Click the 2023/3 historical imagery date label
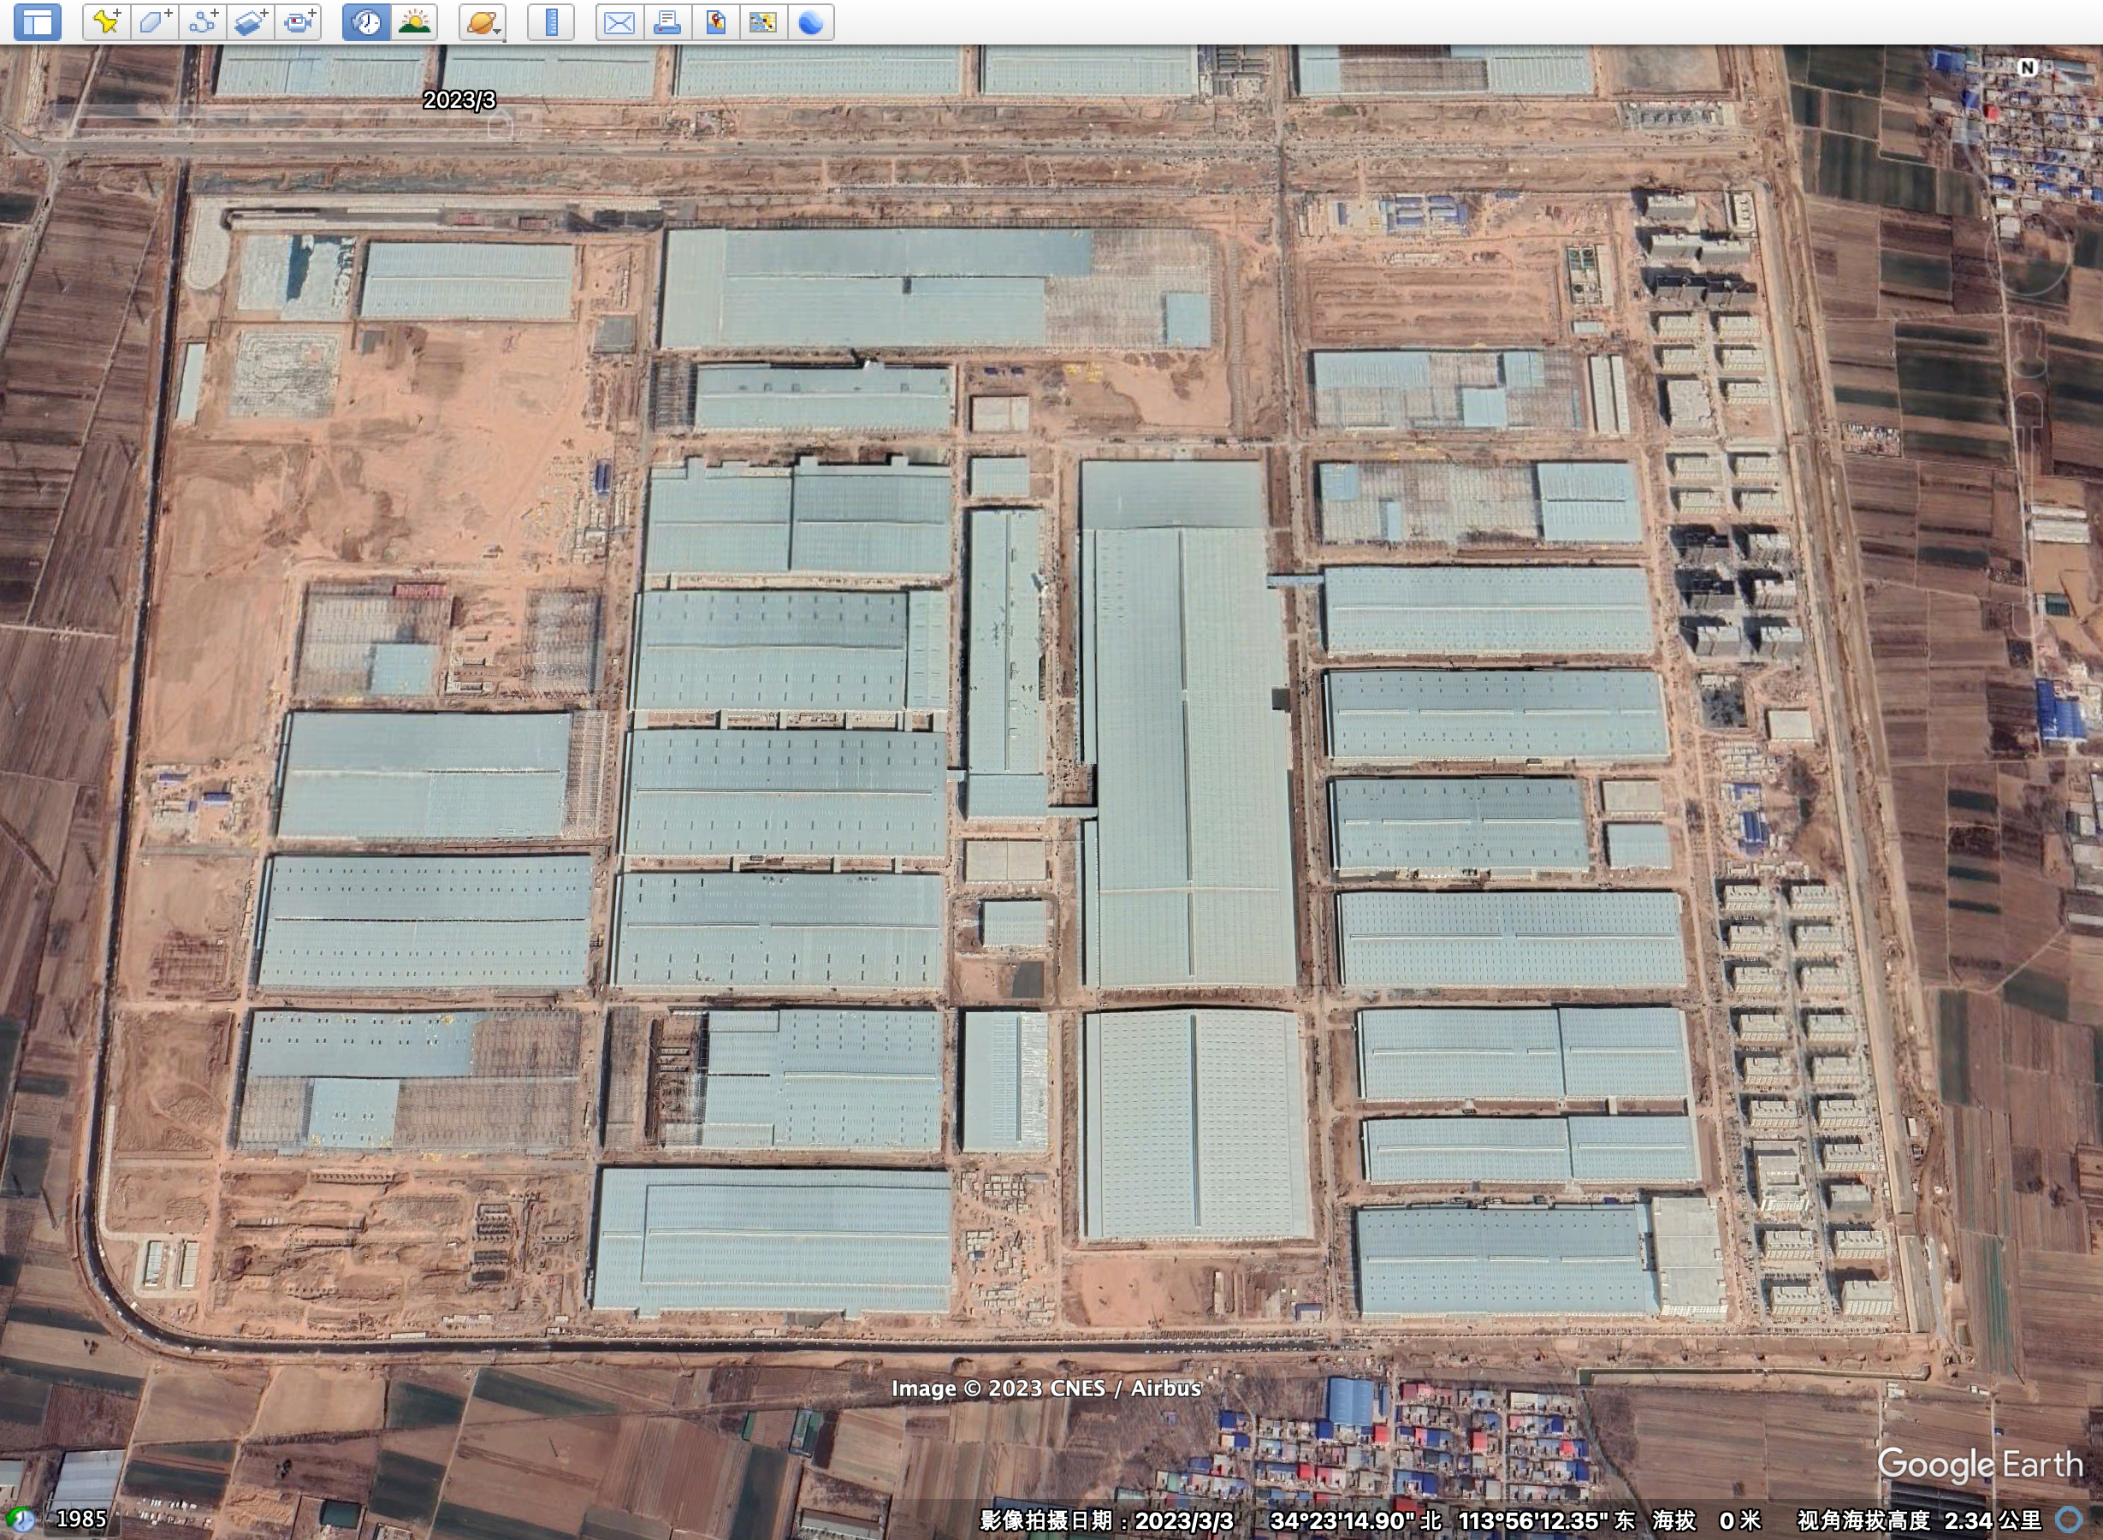 (x=459, y=100)
